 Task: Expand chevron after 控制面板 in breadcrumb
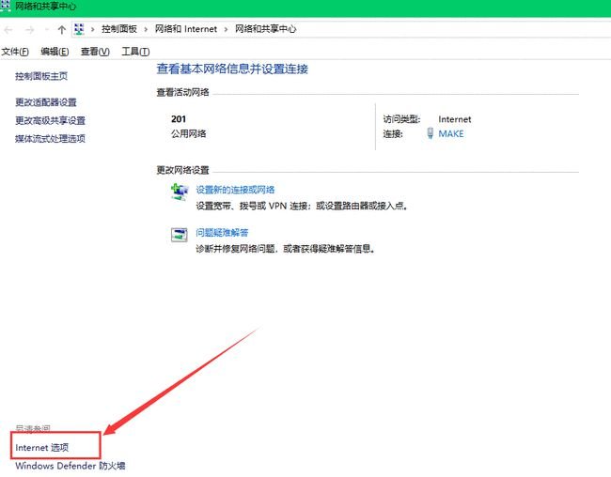point(146,29)
